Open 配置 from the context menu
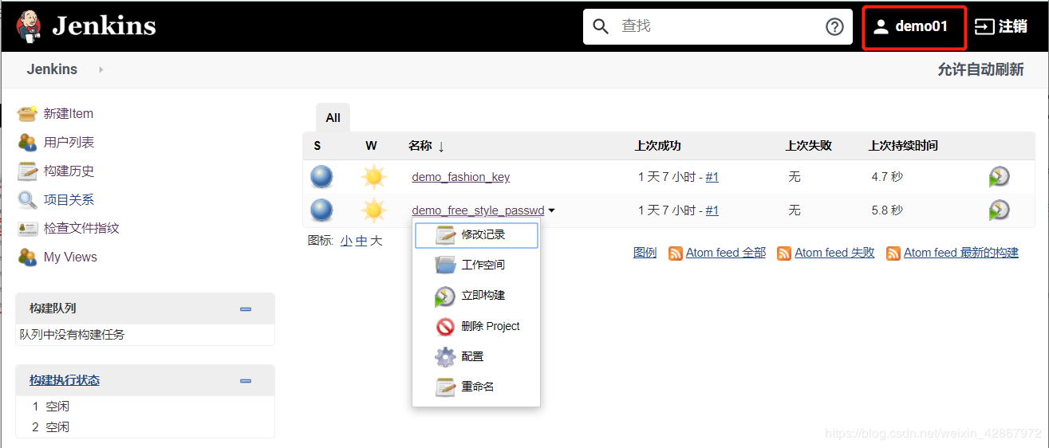The width and height of the screenshot is (1049, 448). pos(476,356)
